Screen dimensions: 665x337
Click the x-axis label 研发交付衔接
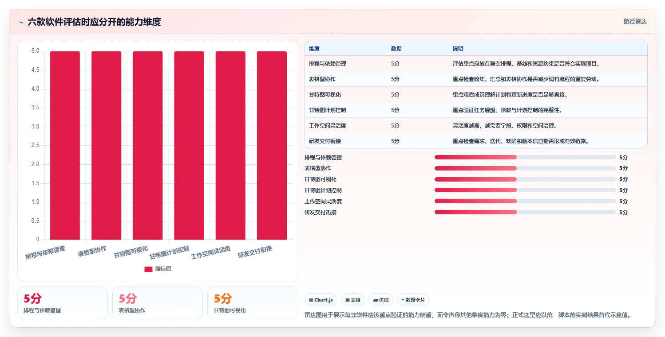click(x=255, y=252)
